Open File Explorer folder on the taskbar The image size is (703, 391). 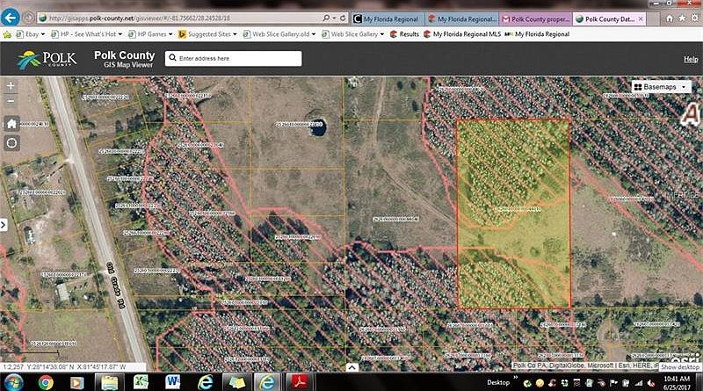tap(109, 382)
